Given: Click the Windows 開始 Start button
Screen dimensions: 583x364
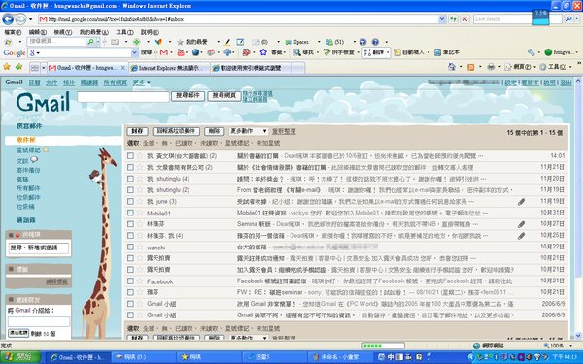Looking at the screenshot, I should (20, 357).
